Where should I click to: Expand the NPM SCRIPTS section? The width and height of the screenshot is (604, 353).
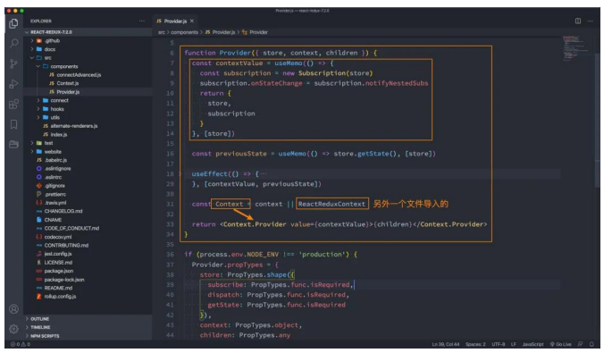tap(45, 336)
